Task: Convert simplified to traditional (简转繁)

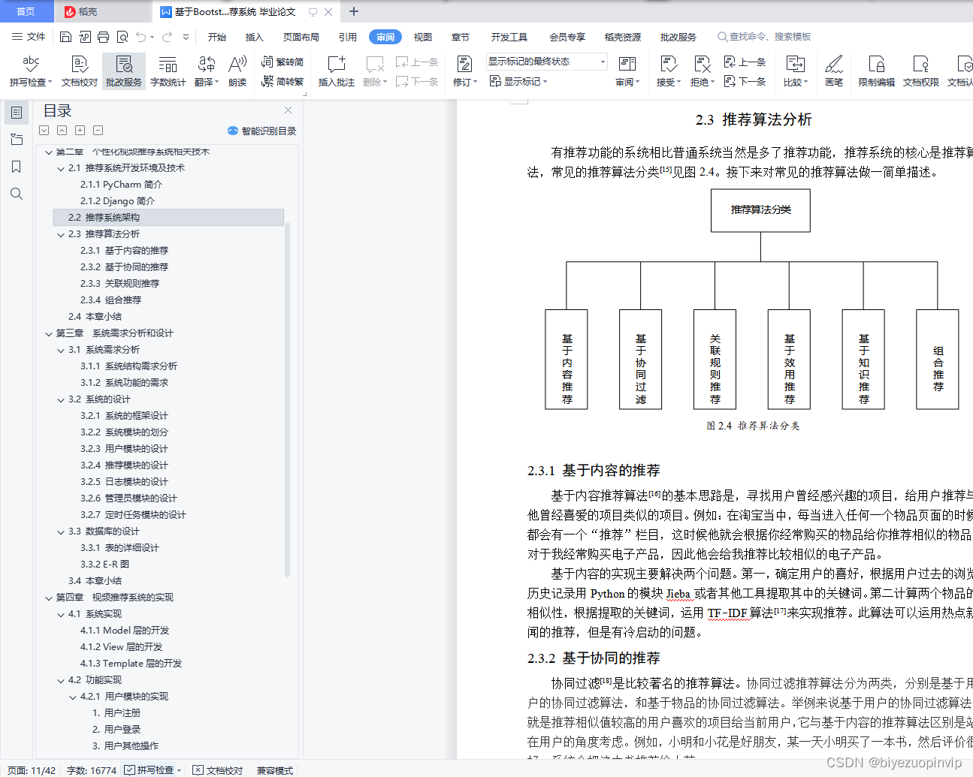Action: coord(283,81)
